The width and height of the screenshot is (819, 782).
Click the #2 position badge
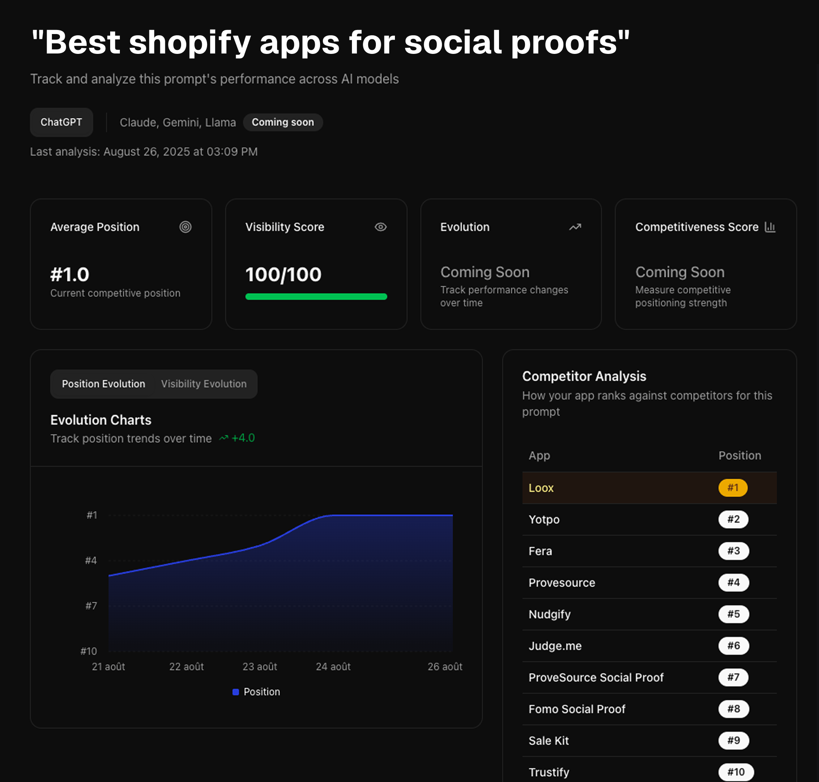point(733,519)
